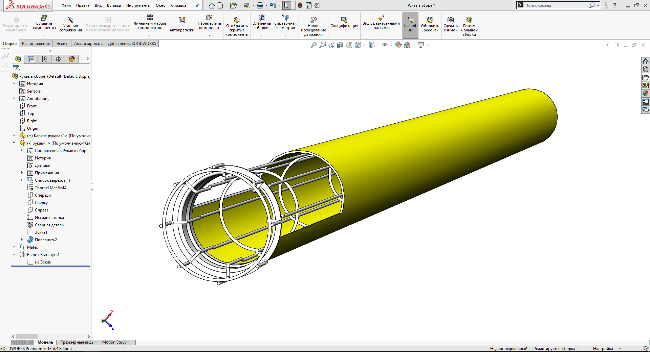Click the Move Component icon (Переместить компонент)
Viewport: 650px width, 352px height.
(209, 18)
